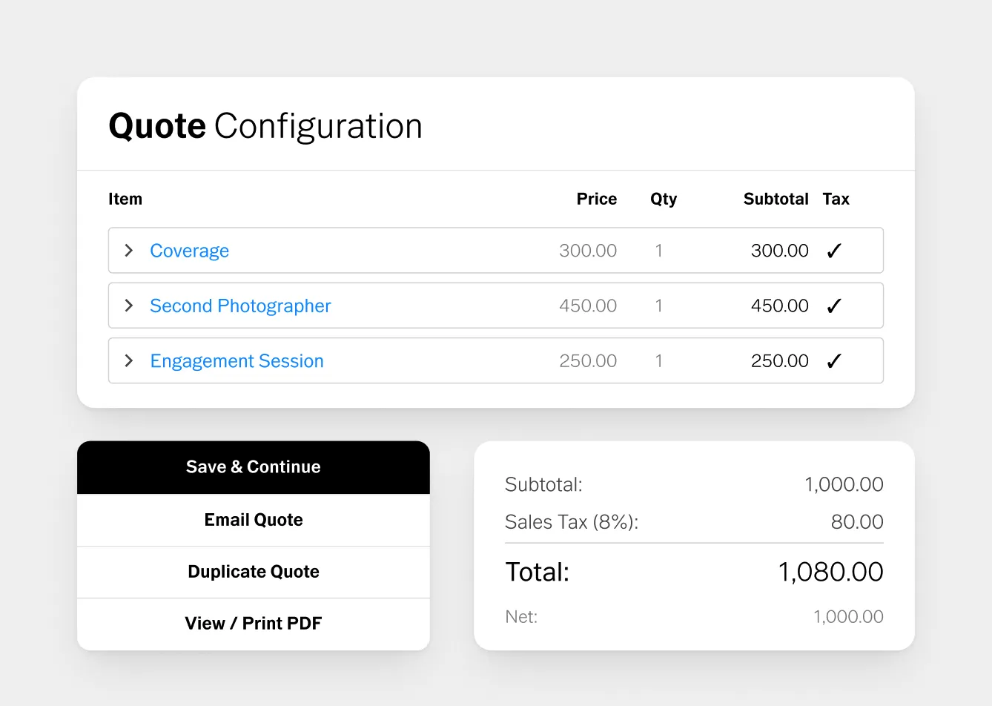
Task: Click the Second Photographer subtotal 450.00
Action: click(x=780, y=306)
